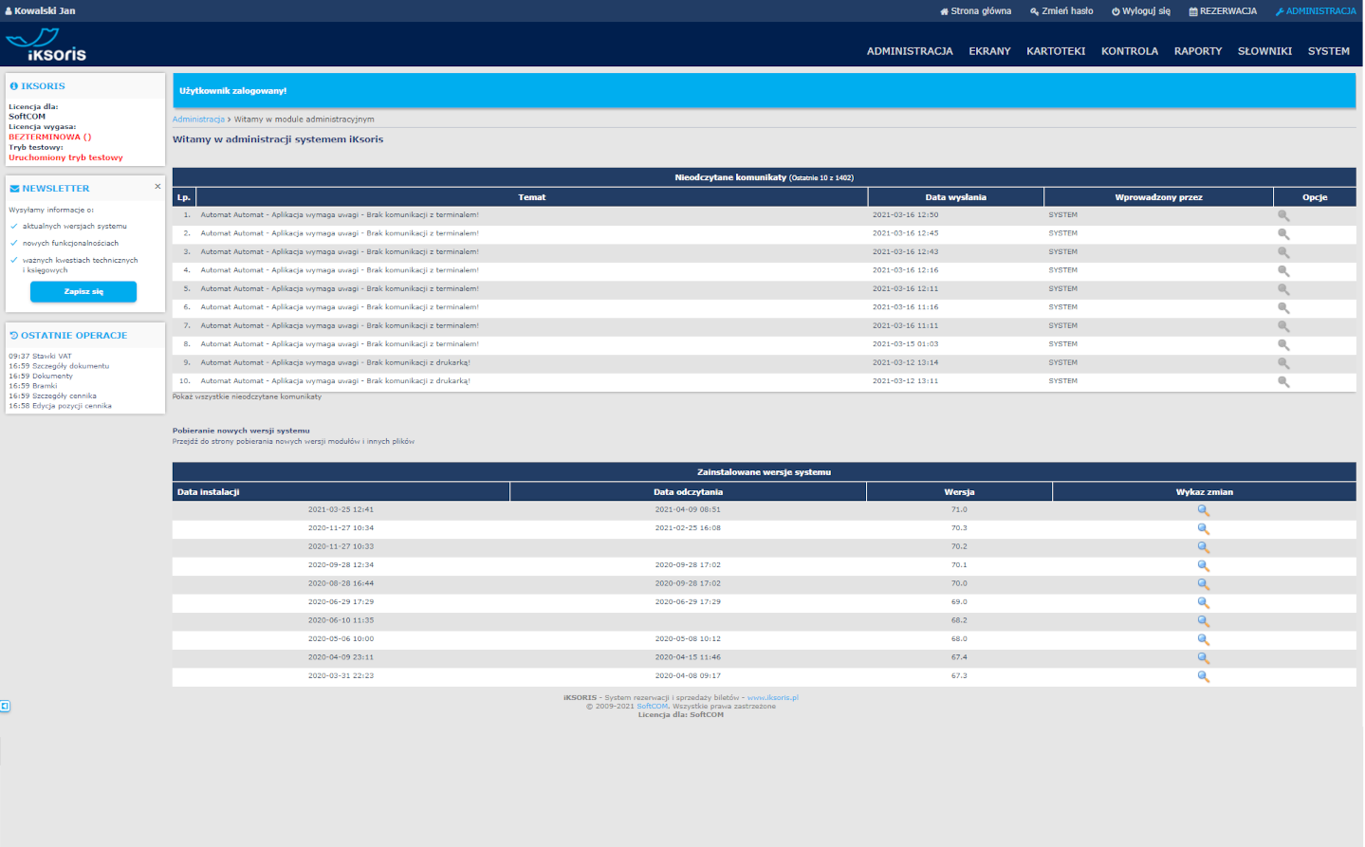Click magnifier icon for message row 5
Image resolution: width=1365 pixels, height=847 pixels.
click(x=1283, y=289)
